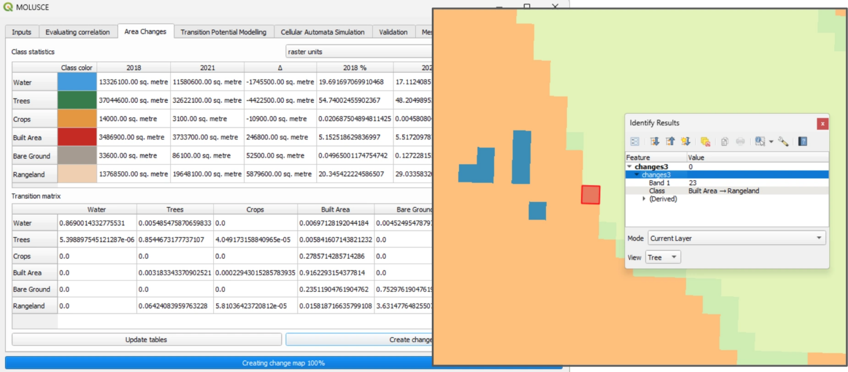The image size is (848, 372).
Task: Expand the (Derived) tree node
Action: [x=644, y=199]
